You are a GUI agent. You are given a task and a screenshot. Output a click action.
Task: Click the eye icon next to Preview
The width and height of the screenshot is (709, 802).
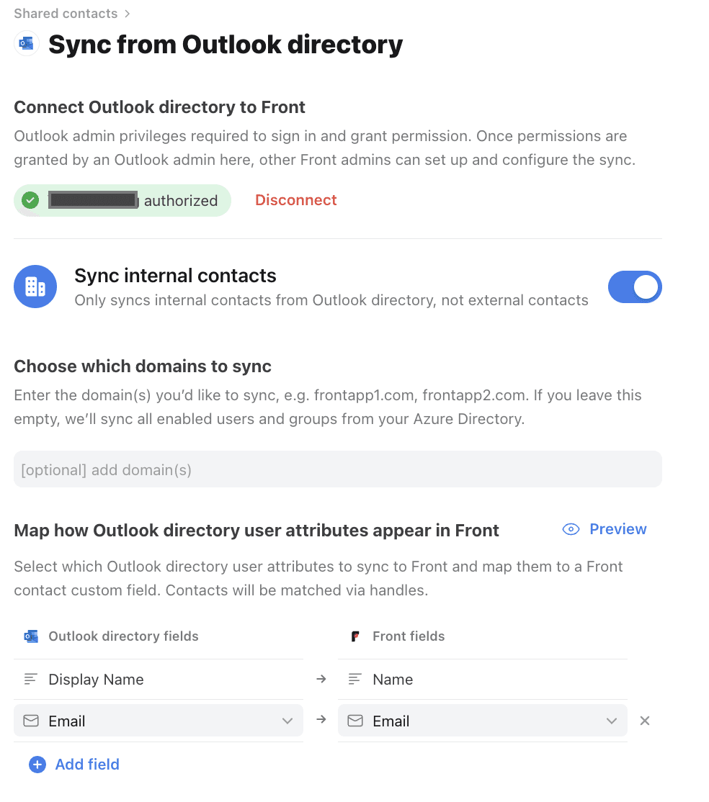570,529
